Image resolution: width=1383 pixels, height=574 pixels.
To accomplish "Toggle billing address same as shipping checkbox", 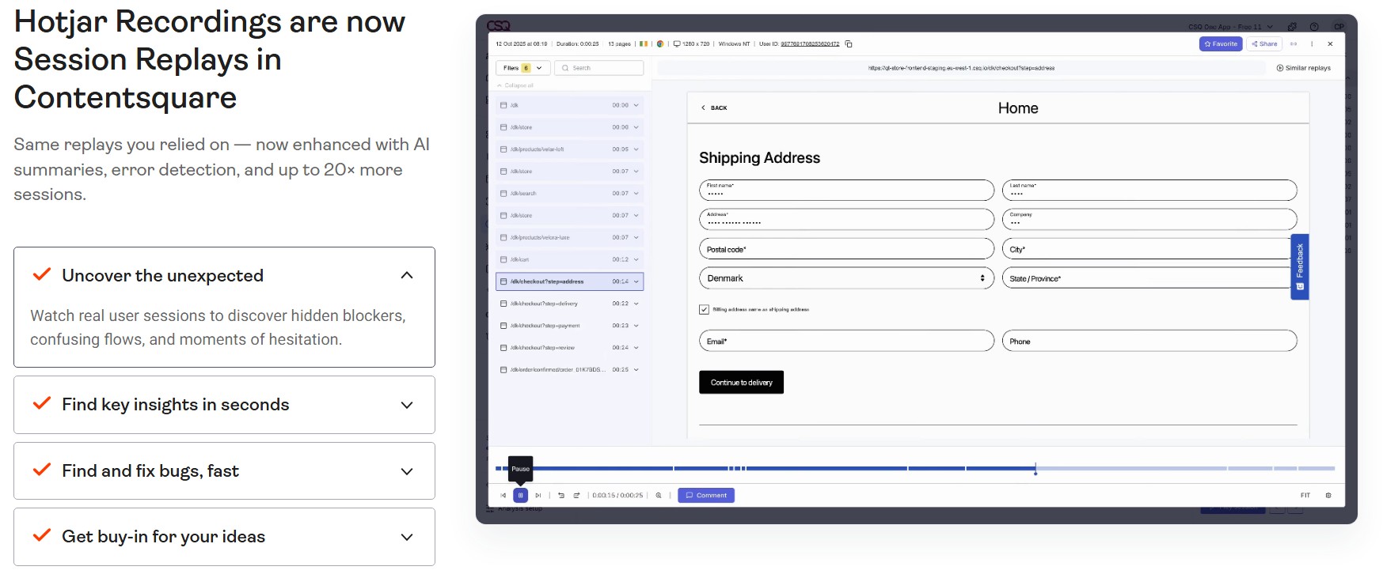I will 704,310.
